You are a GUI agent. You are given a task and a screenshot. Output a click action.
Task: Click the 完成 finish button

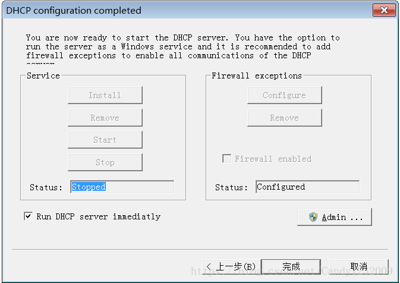(291, 266)
